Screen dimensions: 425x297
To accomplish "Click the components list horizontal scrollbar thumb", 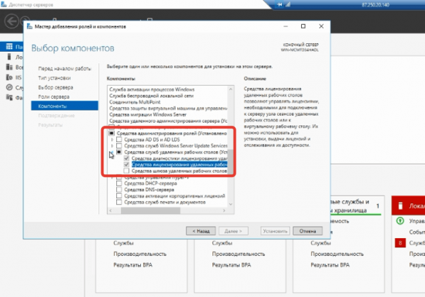I will [x=150, y=211].
